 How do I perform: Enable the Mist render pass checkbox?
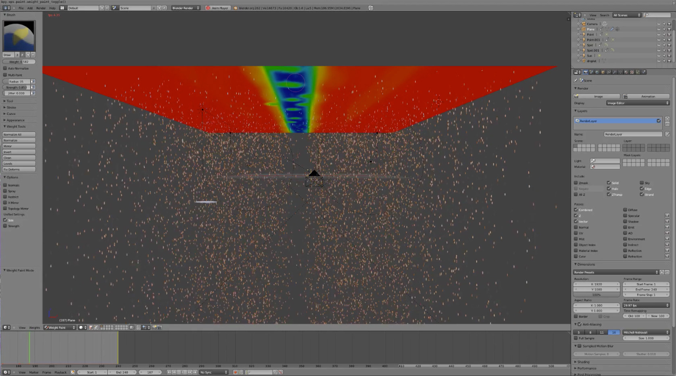pyautogui.click(x=576, y=239)
